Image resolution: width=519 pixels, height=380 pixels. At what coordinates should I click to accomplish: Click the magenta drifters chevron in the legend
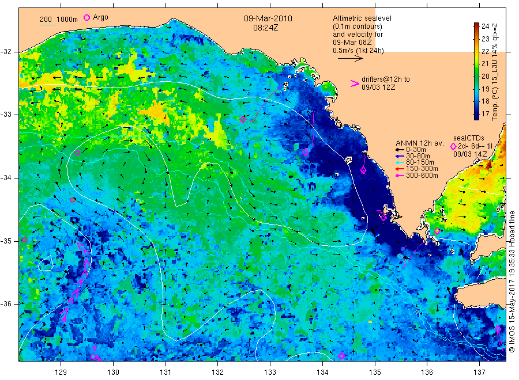click(x=355, y=83)
